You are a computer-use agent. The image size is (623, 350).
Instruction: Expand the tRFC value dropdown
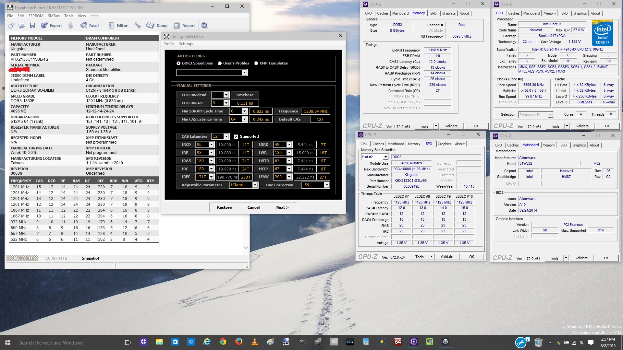tap(211, 177)
